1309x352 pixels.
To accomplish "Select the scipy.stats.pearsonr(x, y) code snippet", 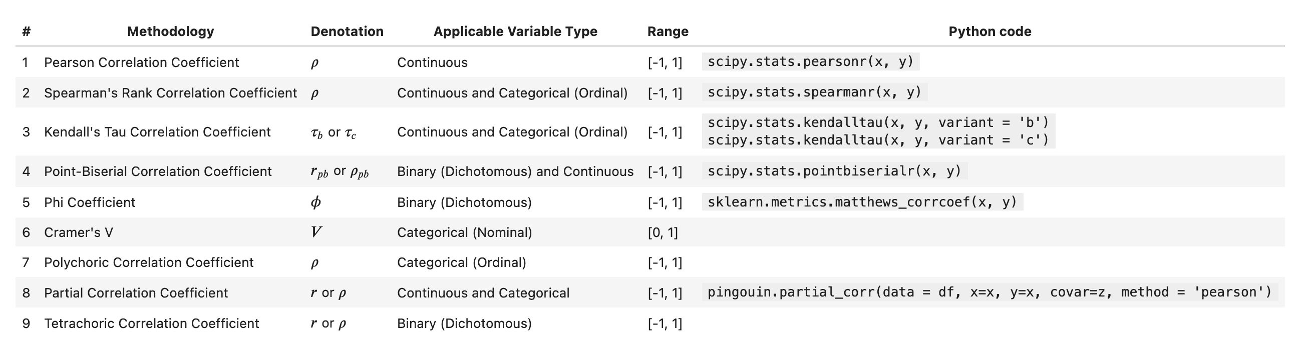I will (x=811, y=62).
